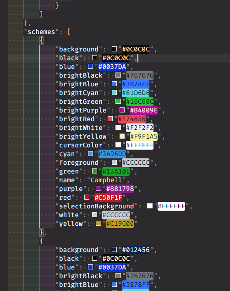Click the hex value #C50F1F
The height and width of the screenshot is (291, 230).
[108, 197]
